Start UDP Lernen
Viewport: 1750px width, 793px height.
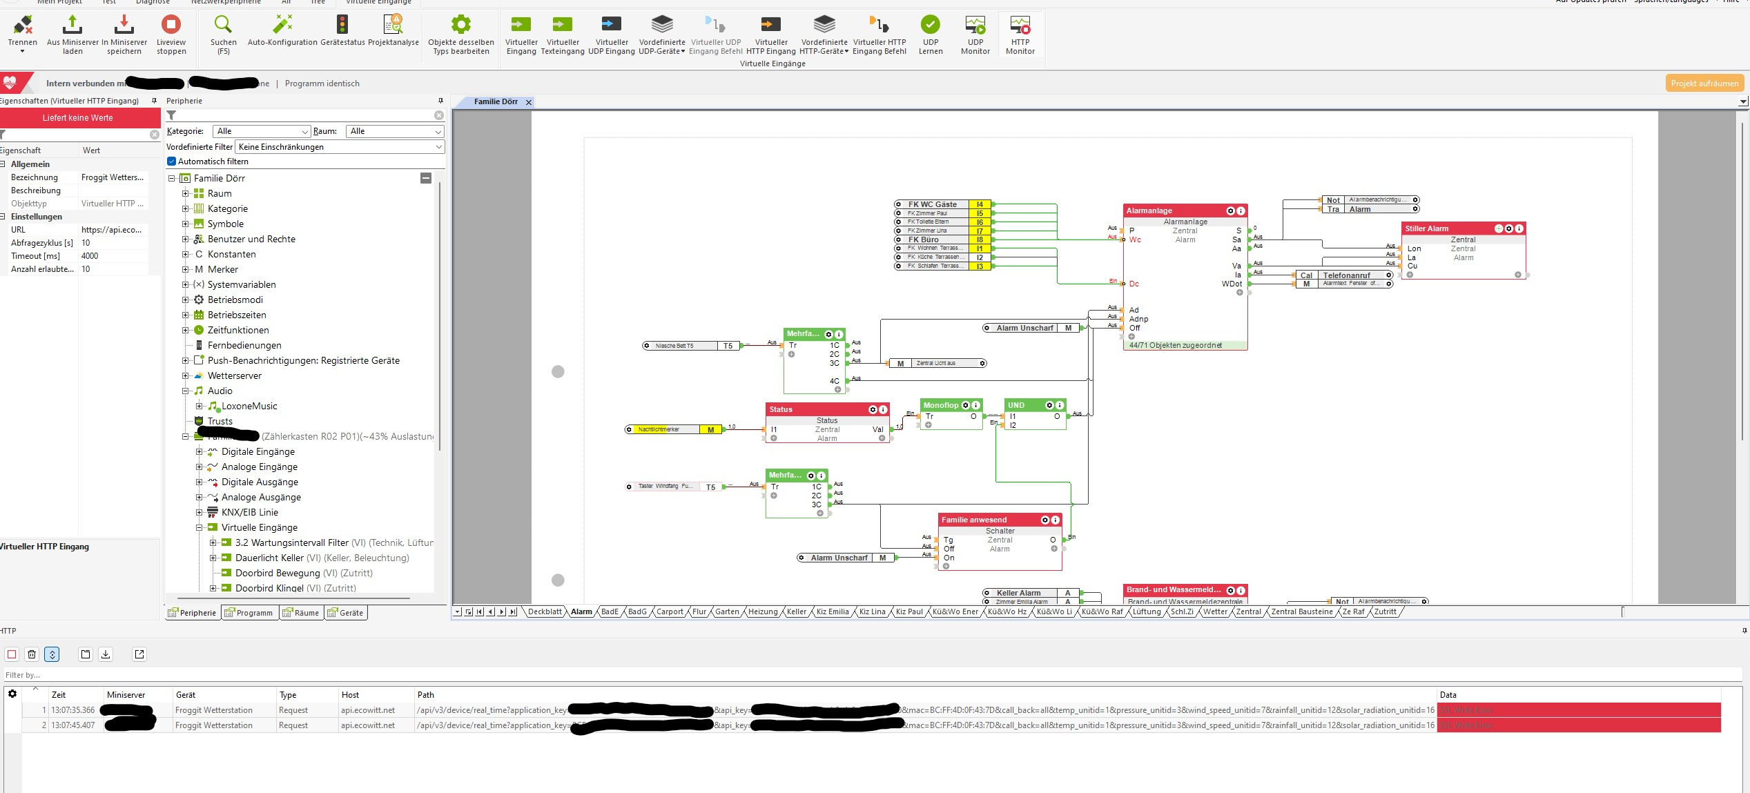click(x=931, y=33)
